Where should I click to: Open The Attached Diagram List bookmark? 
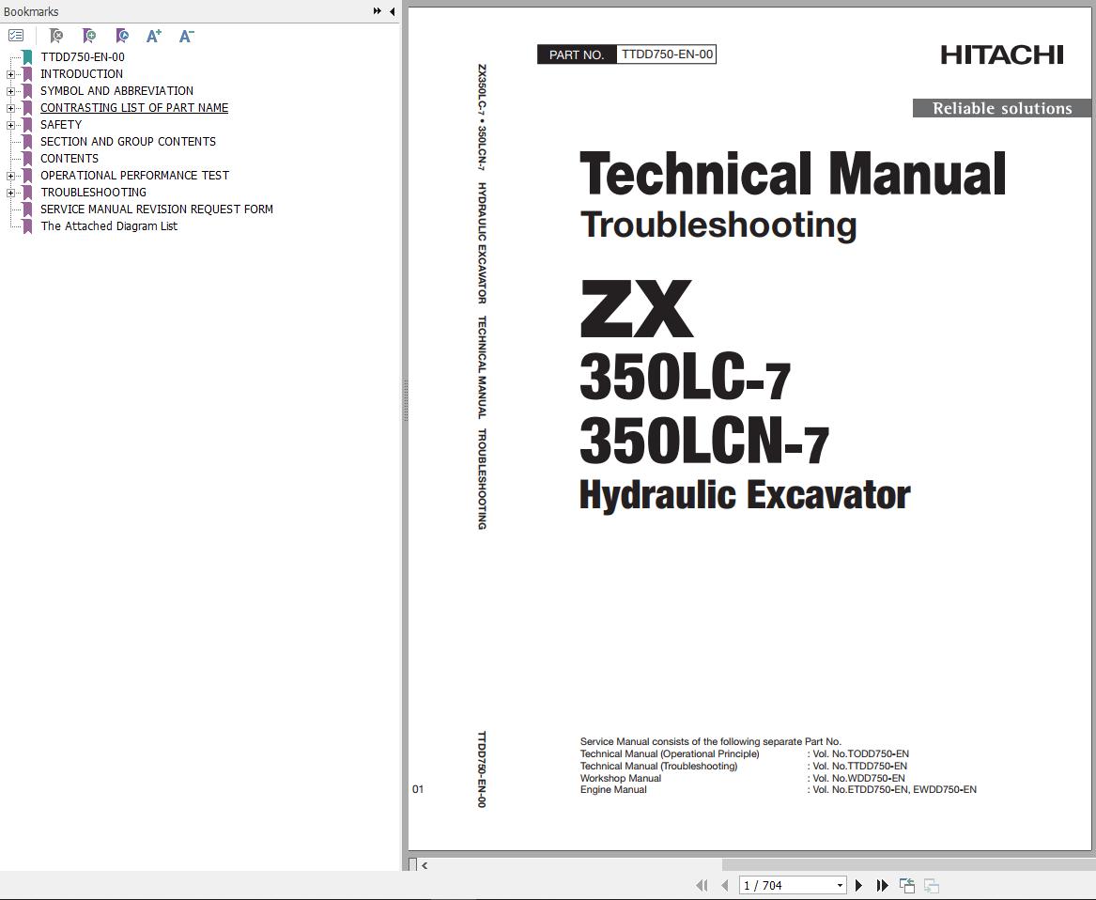(x=109, y=225)
